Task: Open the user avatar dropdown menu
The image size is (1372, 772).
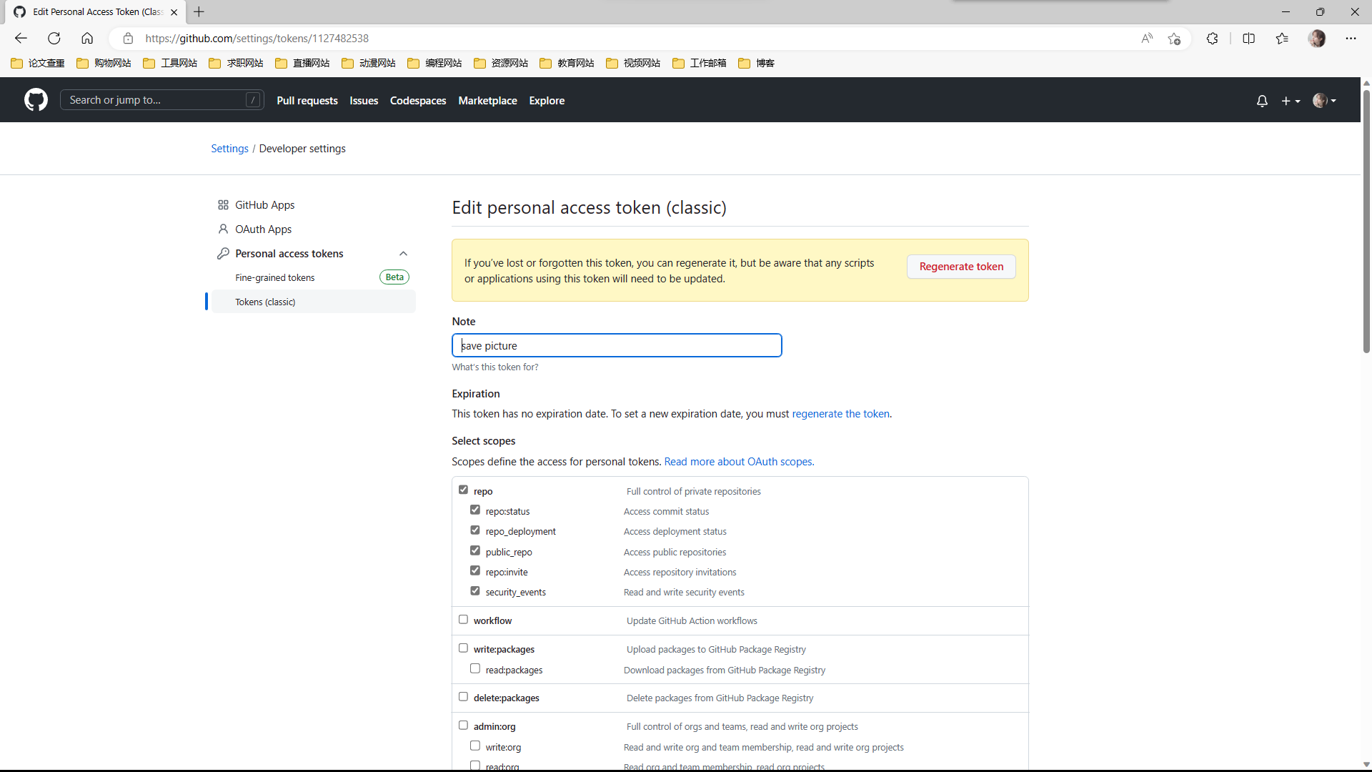Action: pos(1324,101)
